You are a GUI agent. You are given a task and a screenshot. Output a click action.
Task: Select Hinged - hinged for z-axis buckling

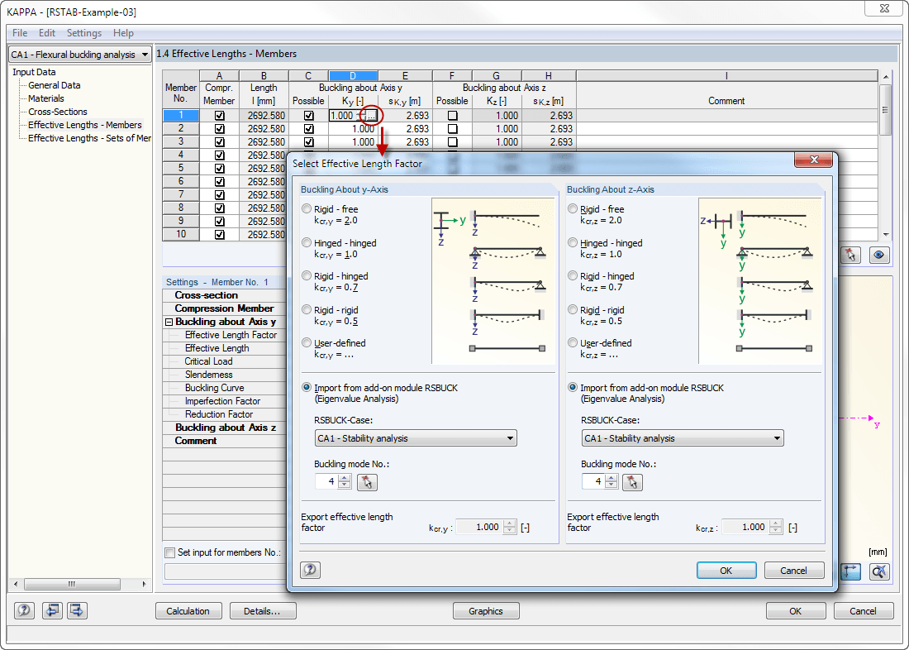[x=573, y=243]
